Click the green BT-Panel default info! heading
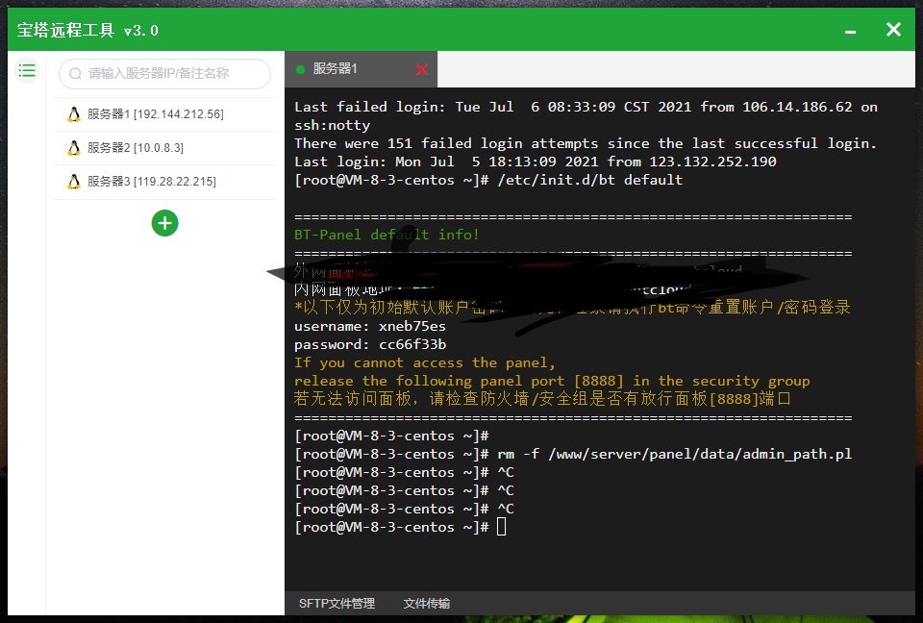This screenshot has width=923, height=623. pyautogui.click(x=387, y=235)
